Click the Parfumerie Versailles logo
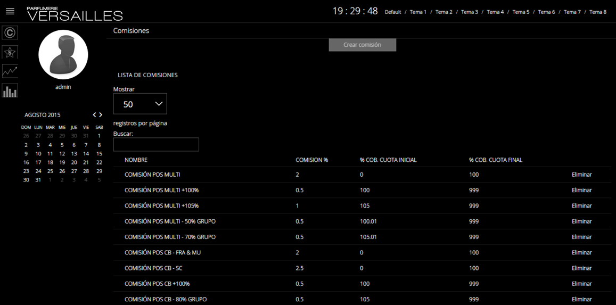 click(x=75, y=14)
